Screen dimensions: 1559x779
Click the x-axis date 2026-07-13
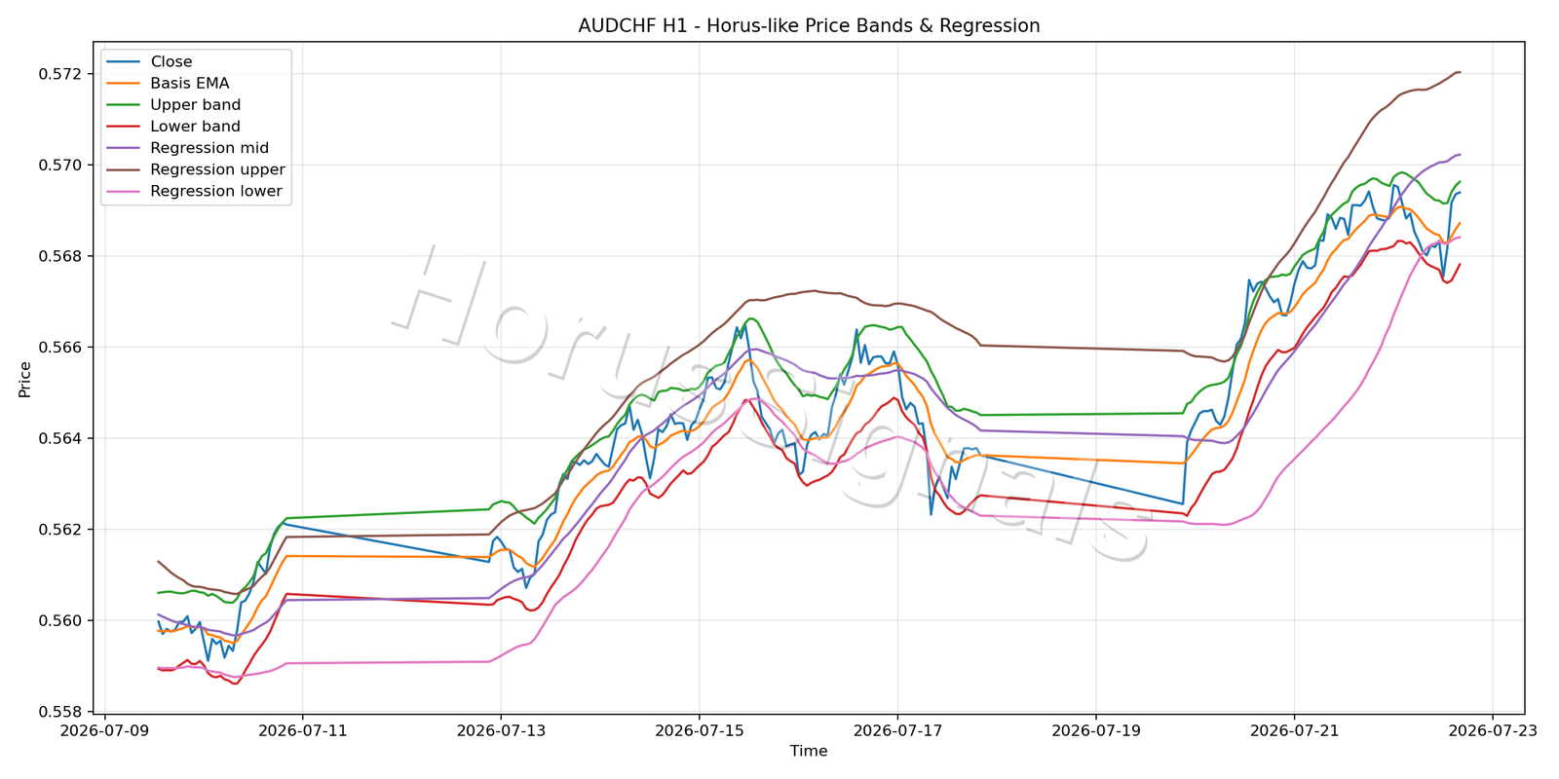pos(501,729)
